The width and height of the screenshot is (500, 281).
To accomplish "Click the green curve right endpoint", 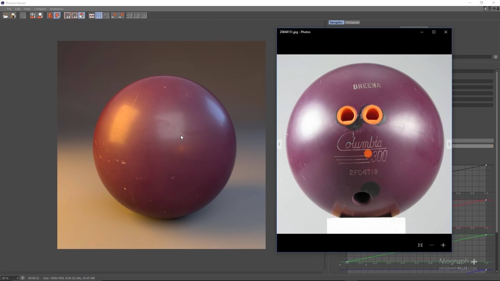I will point(486,235).
